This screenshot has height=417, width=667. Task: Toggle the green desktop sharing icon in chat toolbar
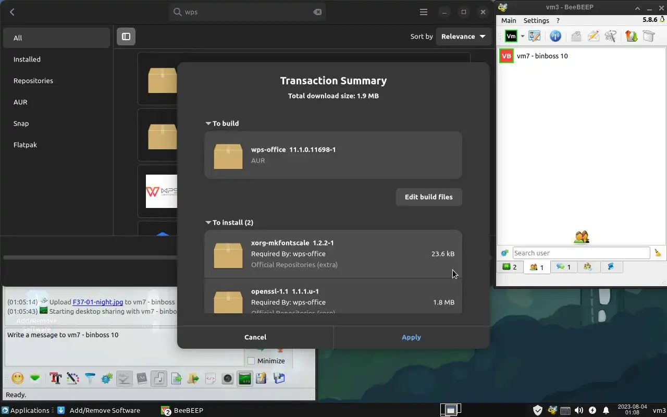coord(244,378)
